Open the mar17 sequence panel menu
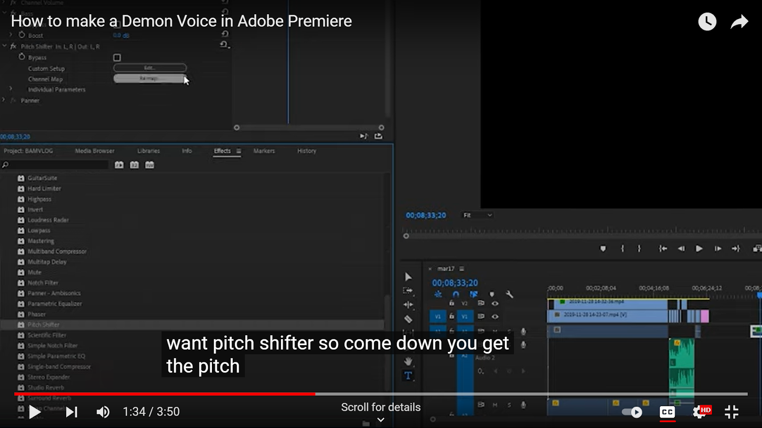762x428 pixels. pyautogui.click(x=461, y=269)
